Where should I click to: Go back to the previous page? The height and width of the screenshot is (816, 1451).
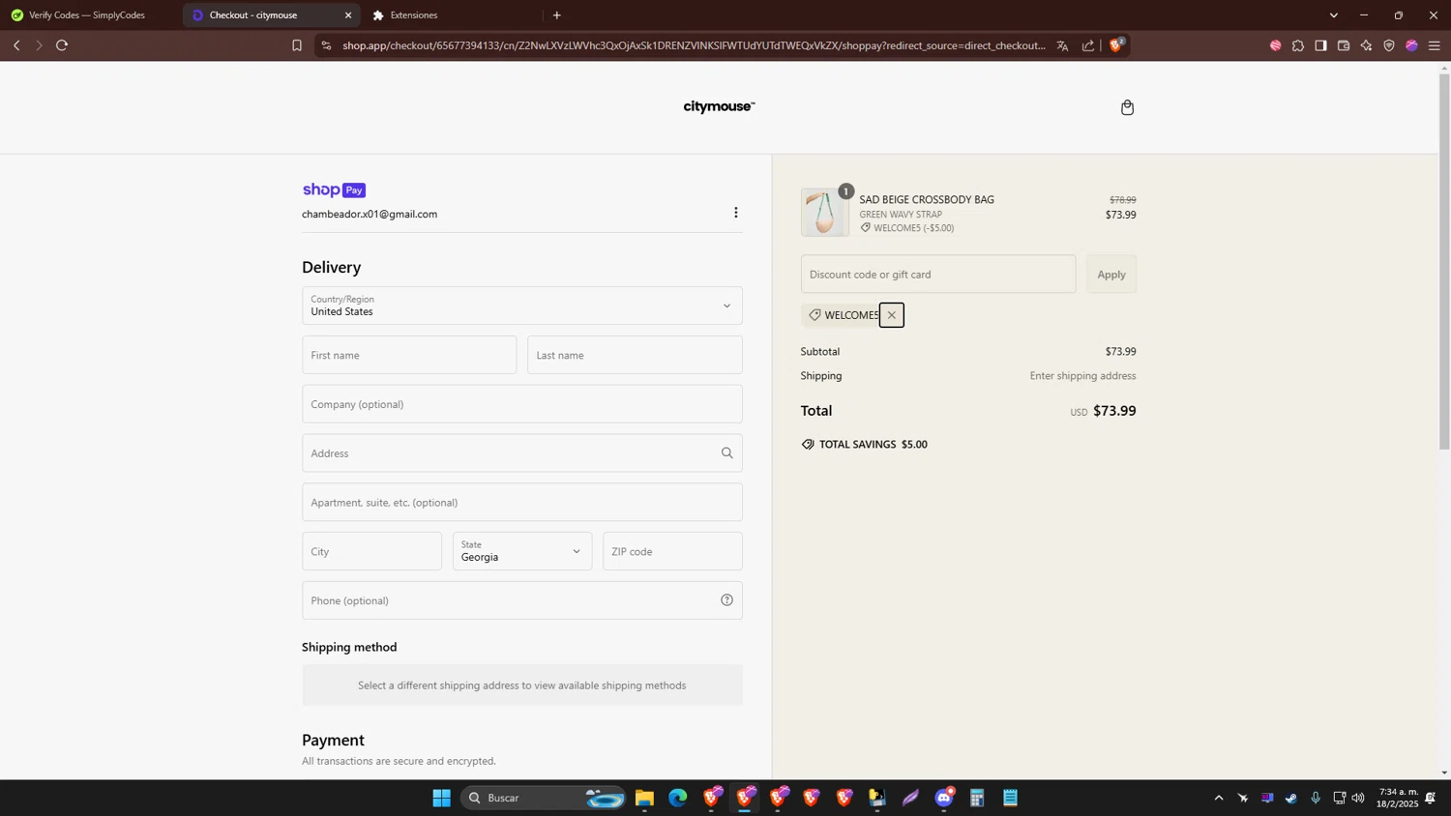pyautogui.click(x=16, y=45)
